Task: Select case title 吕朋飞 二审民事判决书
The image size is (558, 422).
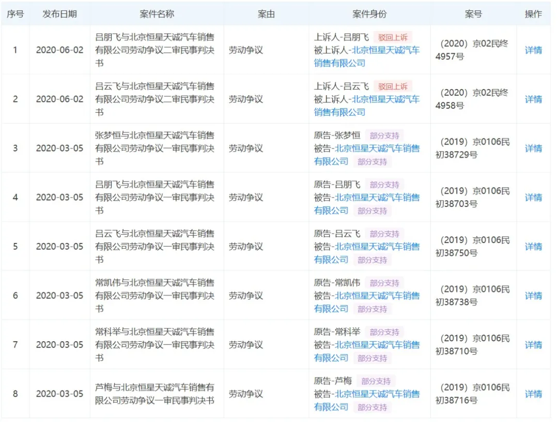Action: (x=155, y=50)
